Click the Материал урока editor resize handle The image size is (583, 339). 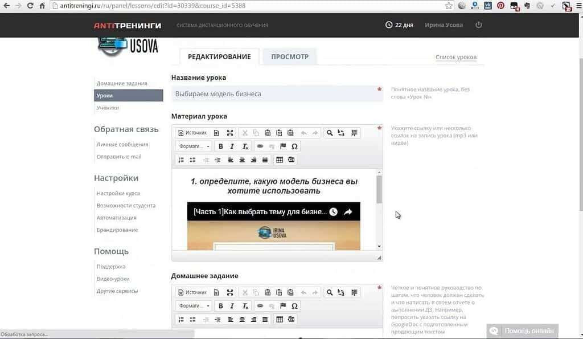coord(379,257)
